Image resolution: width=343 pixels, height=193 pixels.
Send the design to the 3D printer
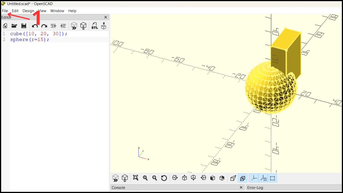(x=104, y=26)
